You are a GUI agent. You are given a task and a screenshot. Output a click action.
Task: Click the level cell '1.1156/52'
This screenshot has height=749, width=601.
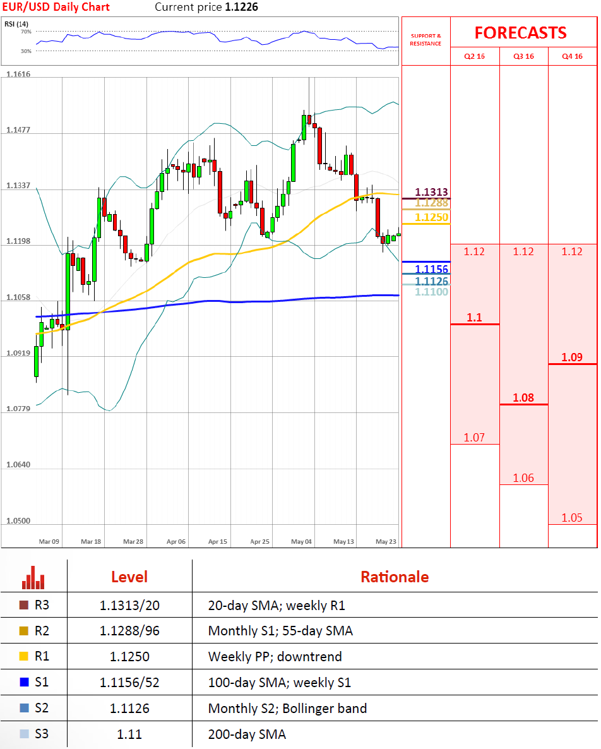129,683
